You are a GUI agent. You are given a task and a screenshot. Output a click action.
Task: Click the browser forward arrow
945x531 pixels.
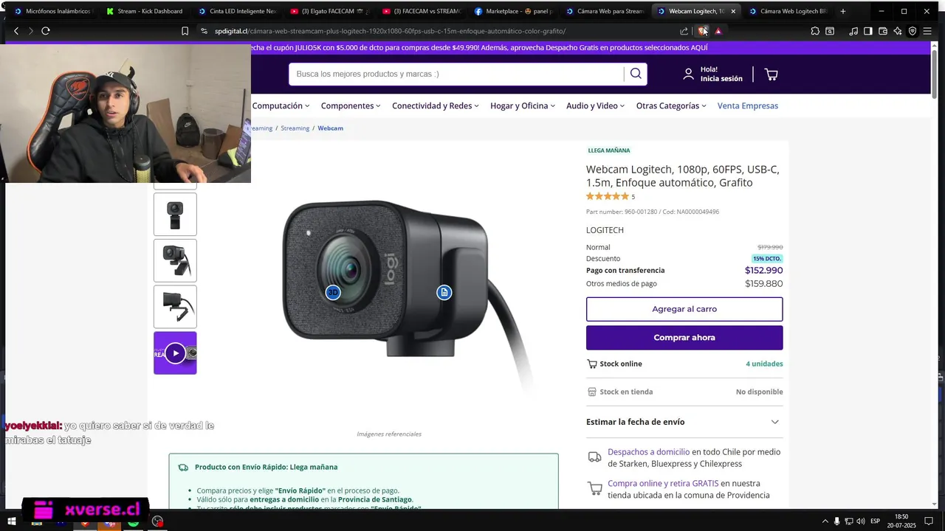click(30, 31)
